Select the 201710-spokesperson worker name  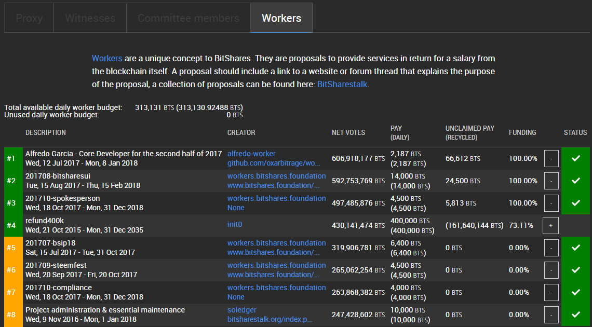[x=62, y=198]
